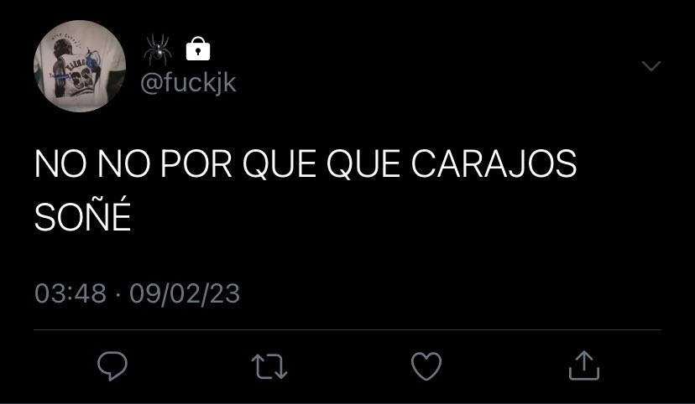
Task: Click the number 33 jersey profile picture
Action: coord(80,66)
